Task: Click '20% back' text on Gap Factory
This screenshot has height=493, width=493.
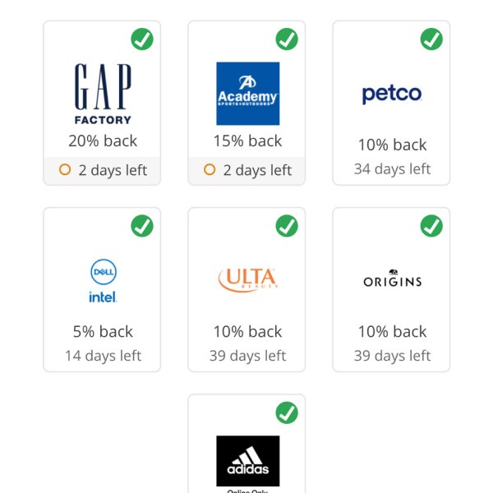Action: tap(103, 141)
